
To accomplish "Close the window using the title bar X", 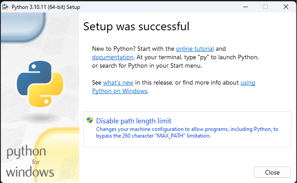I will pyautogui.click(x=286, y=7).
